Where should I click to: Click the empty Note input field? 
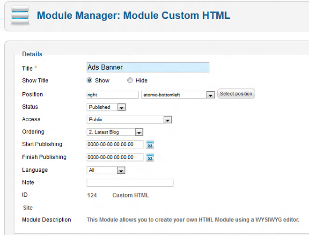(x=130, y=183)
